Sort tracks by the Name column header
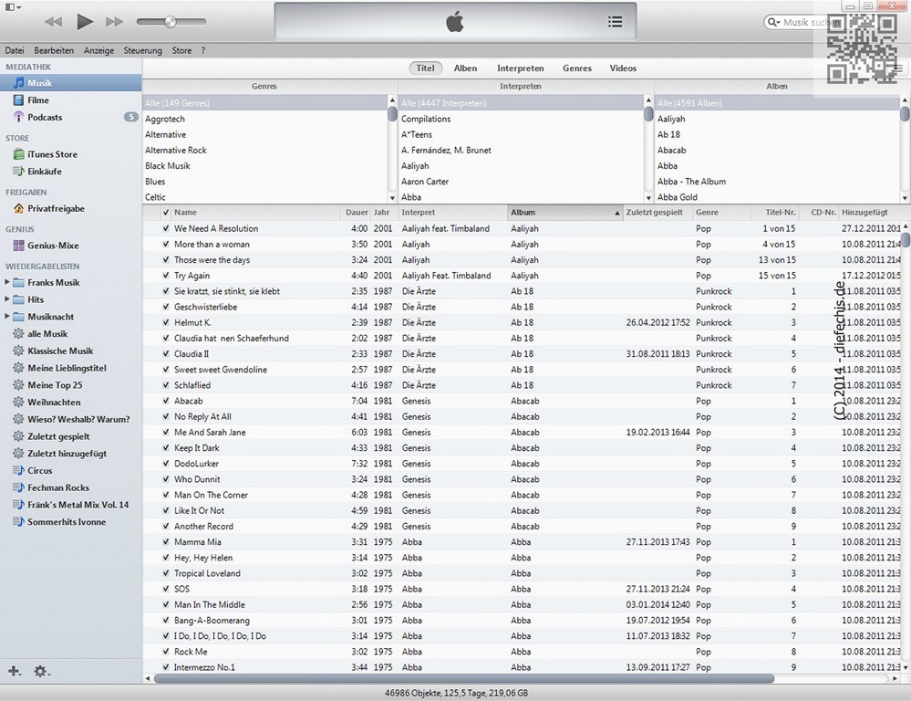This screenshot has height=701, width=911. pos(255,213)
